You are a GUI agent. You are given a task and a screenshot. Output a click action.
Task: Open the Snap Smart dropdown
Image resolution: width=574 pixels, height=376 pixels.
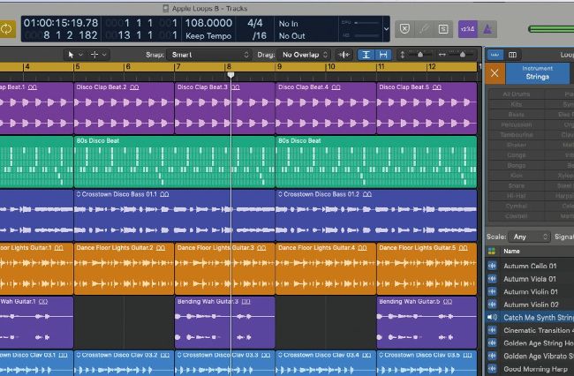click(x=209, y=55)
